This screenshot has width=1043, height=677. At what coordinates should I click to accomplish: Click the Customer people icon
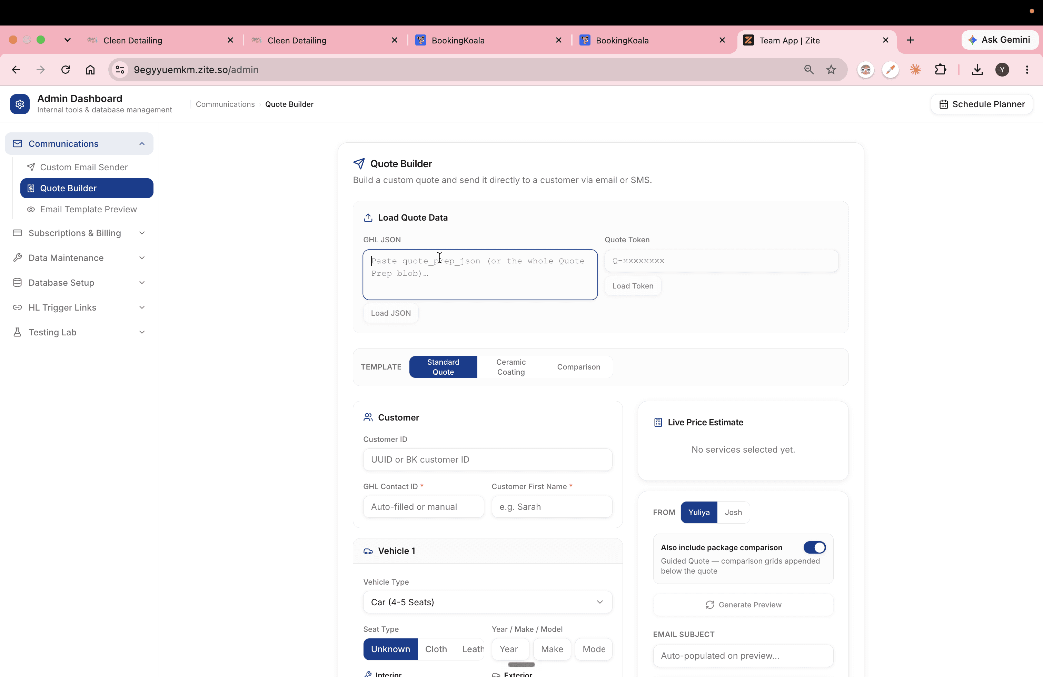[368, 418]
